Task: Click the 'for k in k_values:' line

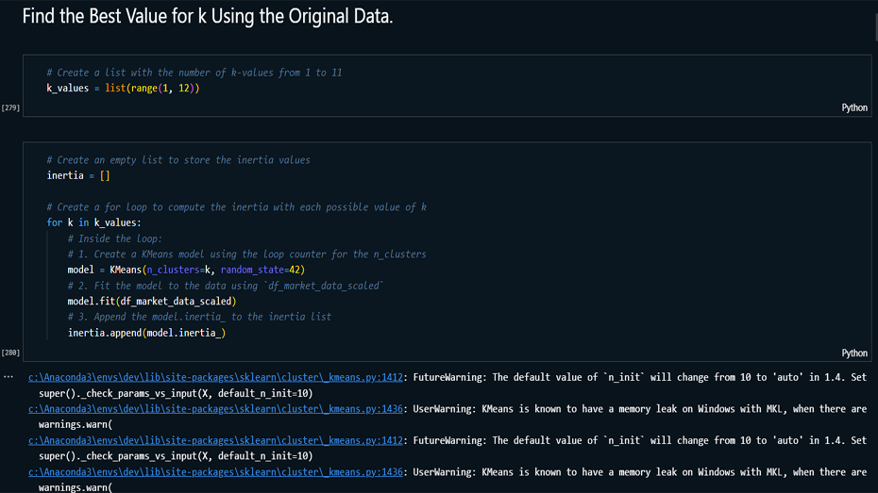Action: pos(93,222)
